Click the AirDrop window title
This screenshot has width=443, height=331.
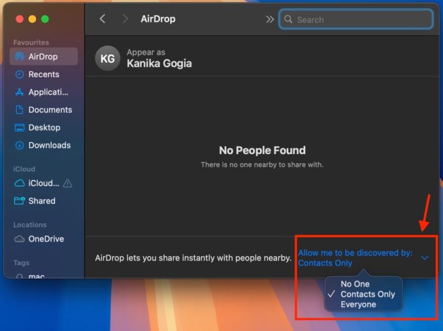(158, 19)
